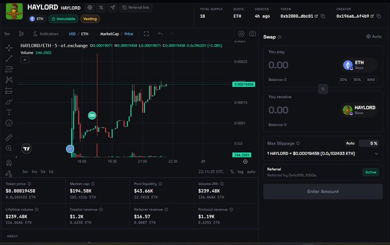Open the HAYLORD website globe icon

pos(90,7)
